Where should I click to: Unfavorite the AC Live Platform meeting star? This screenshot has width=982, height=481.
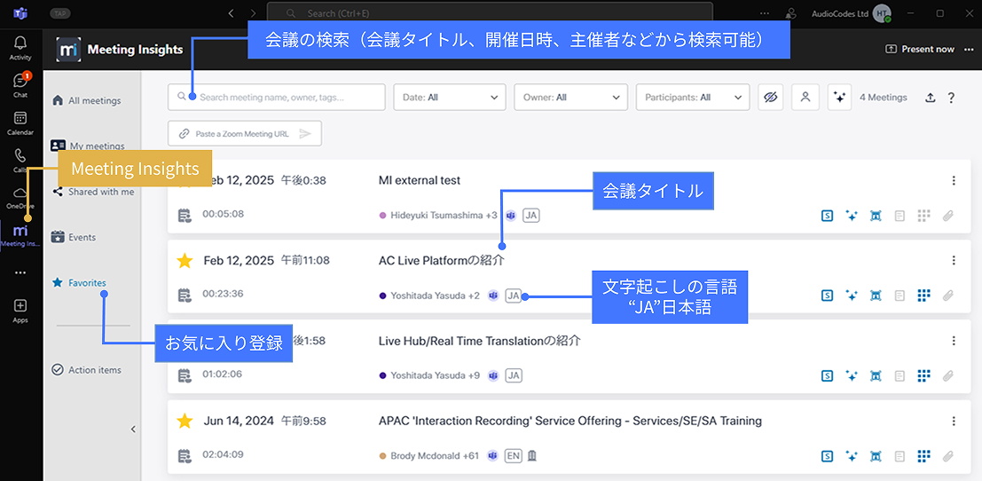pos(185,261)
